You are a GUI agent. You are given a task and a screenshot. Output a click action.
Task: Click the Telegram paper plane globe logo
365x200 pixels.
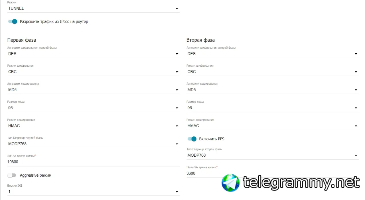[231, 183]
